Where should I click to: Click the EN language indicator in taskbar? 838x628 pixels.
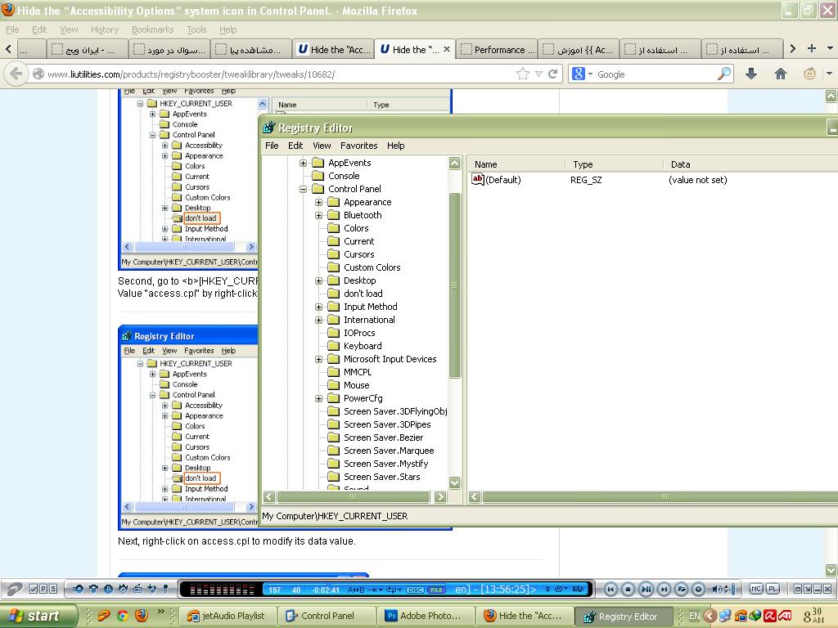click(x=694, y=616)
